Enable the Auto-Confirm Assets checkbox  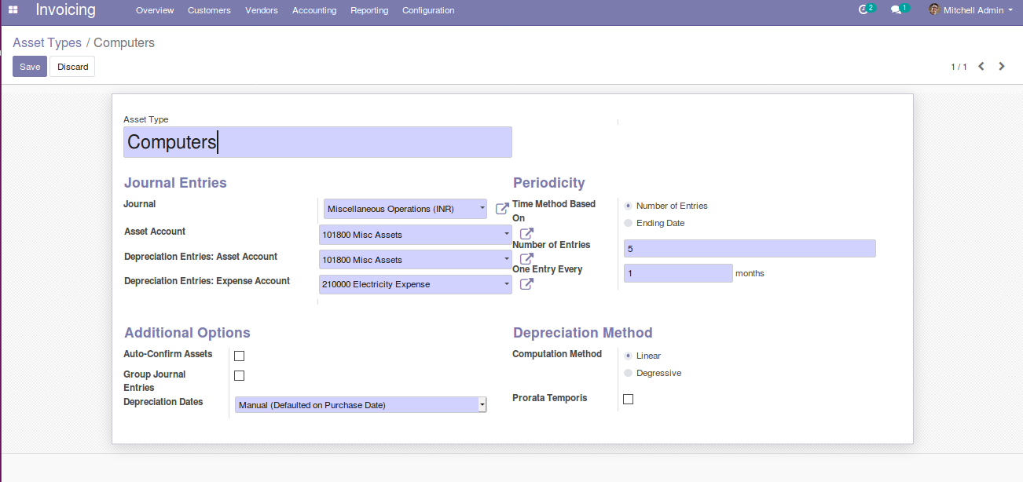[x=240, y=356]
